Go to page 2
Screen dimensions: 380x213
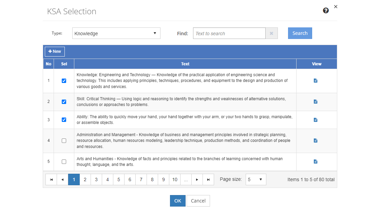coord(85,179)
